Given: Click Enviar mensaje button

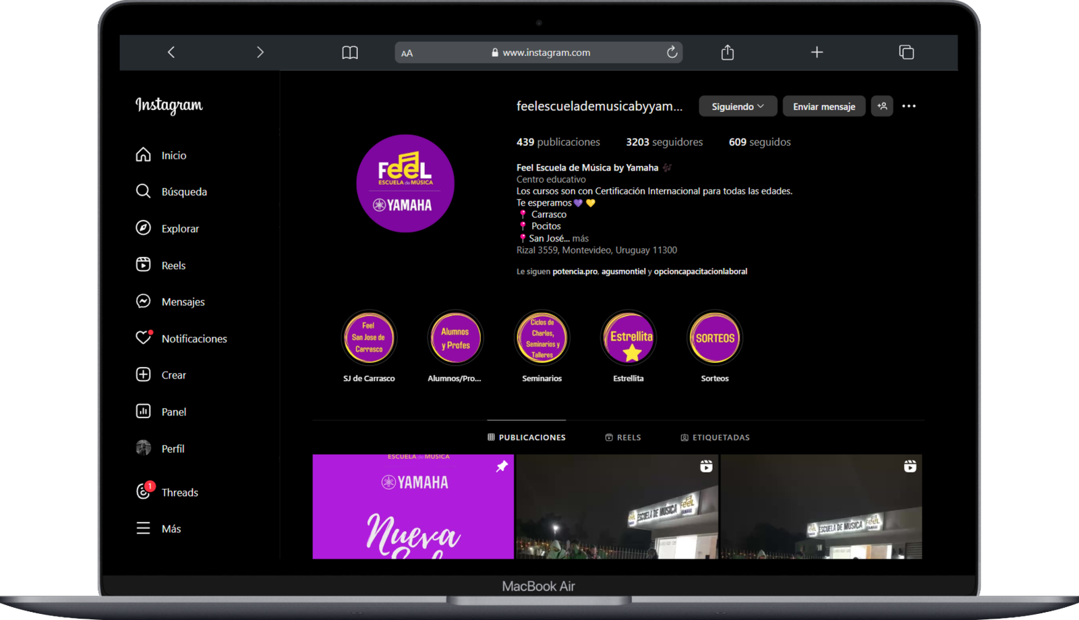Looking at the screenshot, I should (x=824, y=107).
